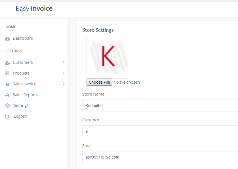The height and width of the screenshot is (169, 238).
Task: Click the Customers user-plus icon
Action: tap(7, 63)
